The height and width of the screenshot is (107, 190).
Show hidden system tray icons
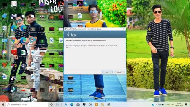[156, 105]
